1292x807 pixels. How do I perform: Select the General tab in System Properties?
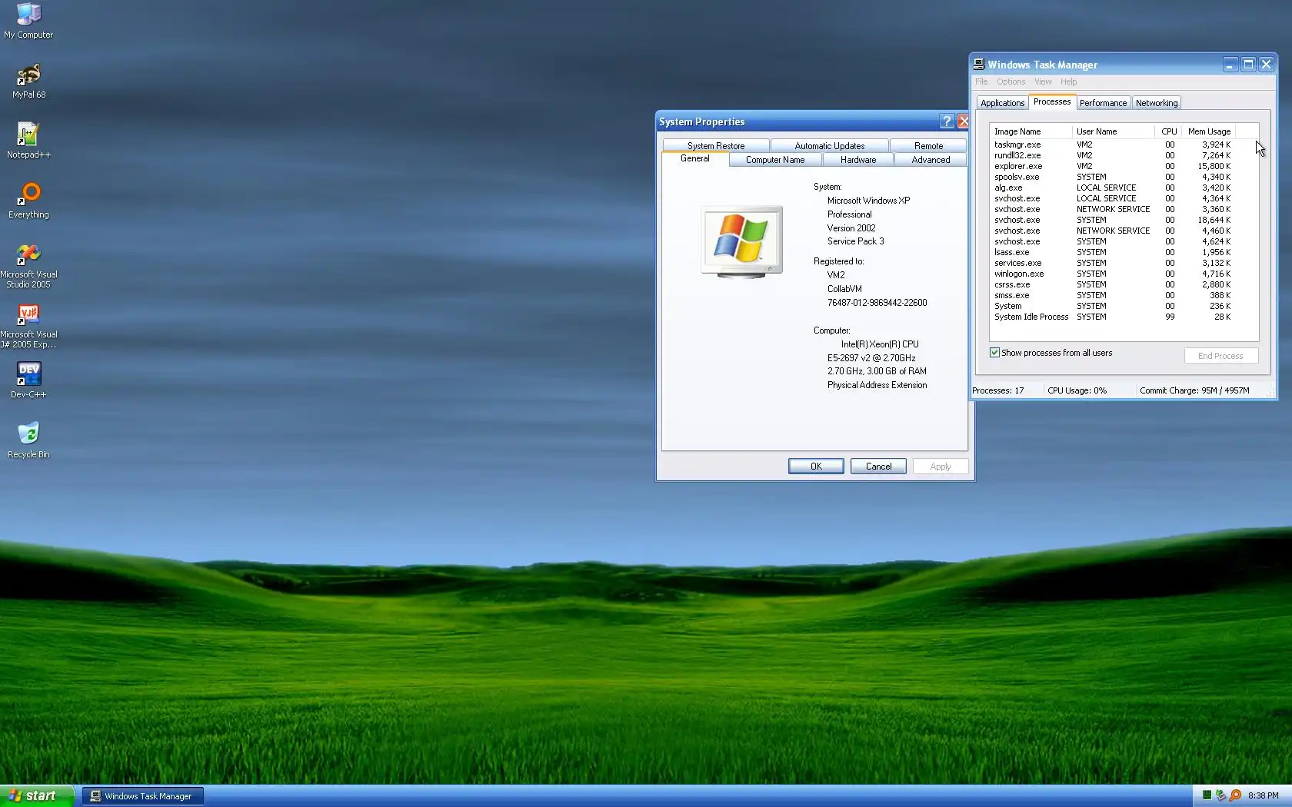(695, 158)
